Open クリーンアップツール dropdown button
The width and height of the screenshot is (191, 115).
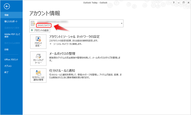point(38,58)
